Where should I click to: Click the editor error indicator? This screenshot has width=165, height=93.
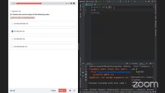tap(154, 7)
